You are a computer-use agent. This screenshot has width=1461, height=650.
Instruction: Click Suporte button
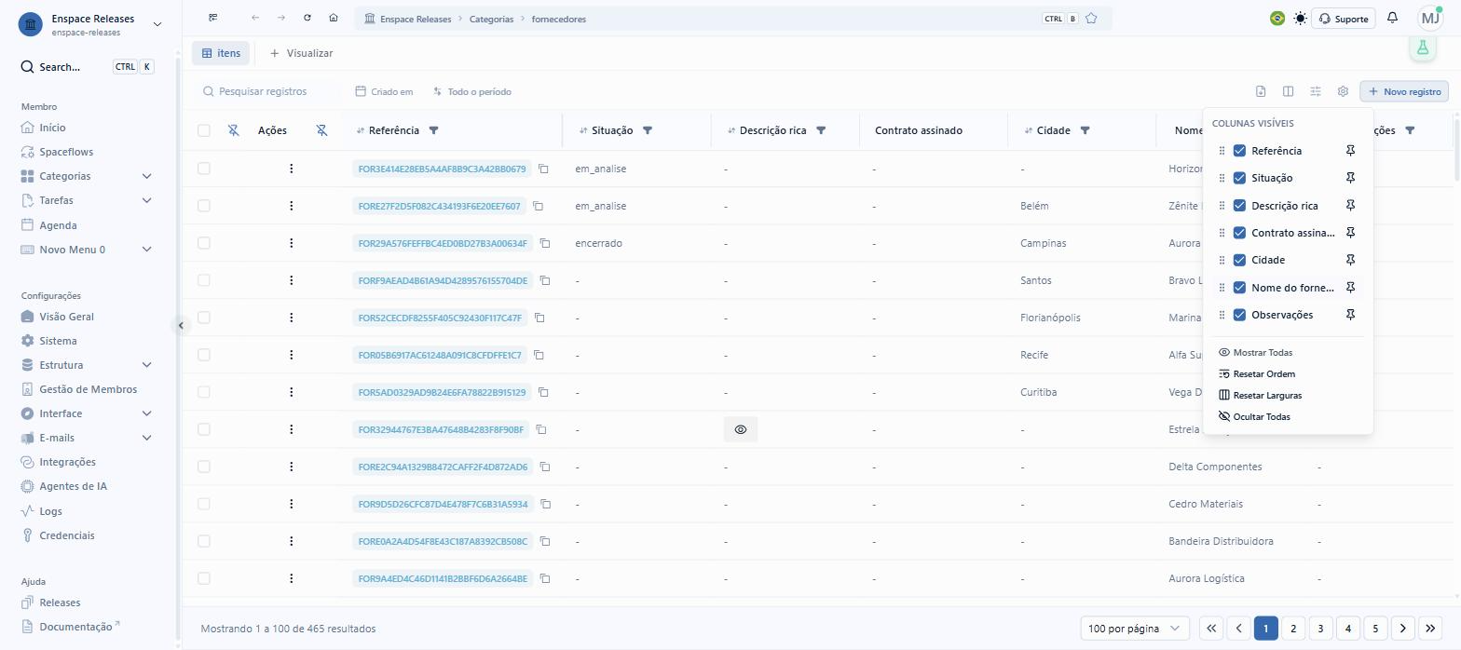[1343, 19]
